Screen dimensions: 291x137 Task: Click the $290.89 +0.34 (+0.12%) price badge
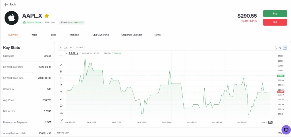72,22
